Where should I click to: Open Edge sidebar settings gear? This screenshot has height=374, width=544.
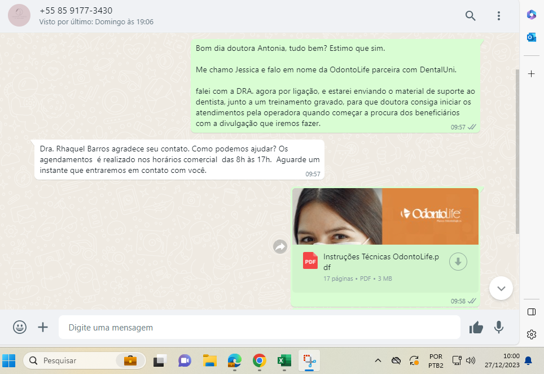click(x=531, y=334)
